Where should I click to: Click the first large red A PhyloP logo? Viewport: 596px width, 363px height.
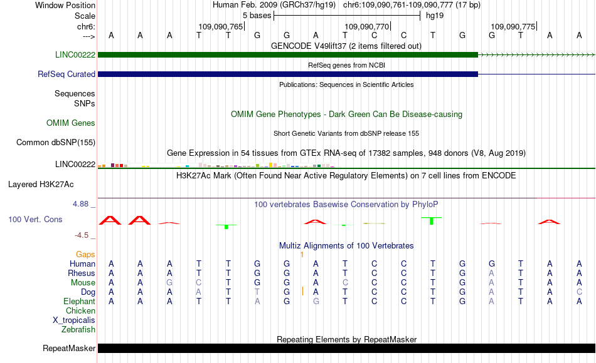[x=110, y=220]
